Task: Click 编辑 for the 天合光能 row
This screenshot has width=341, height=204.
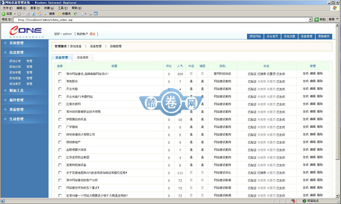Action: (313, 89)
